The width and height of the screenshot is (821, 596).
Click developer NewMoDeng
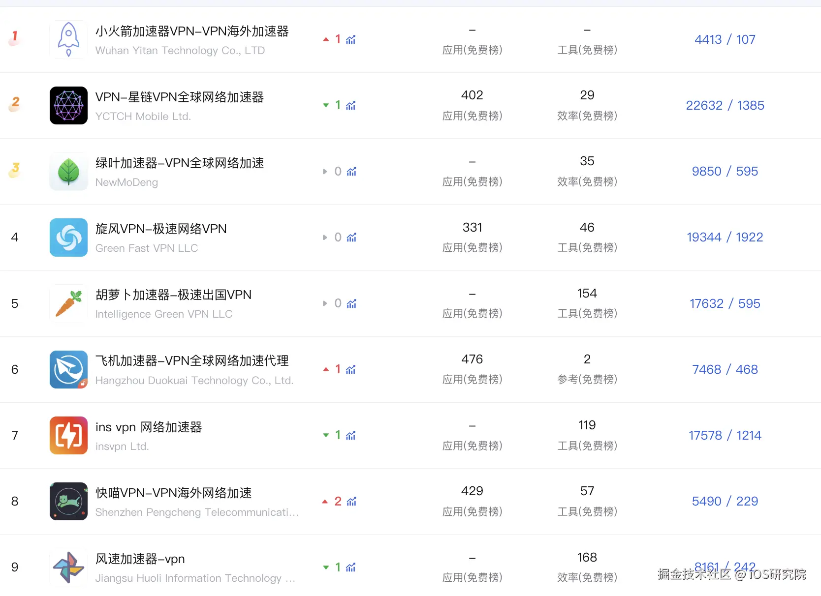(126, 182)
